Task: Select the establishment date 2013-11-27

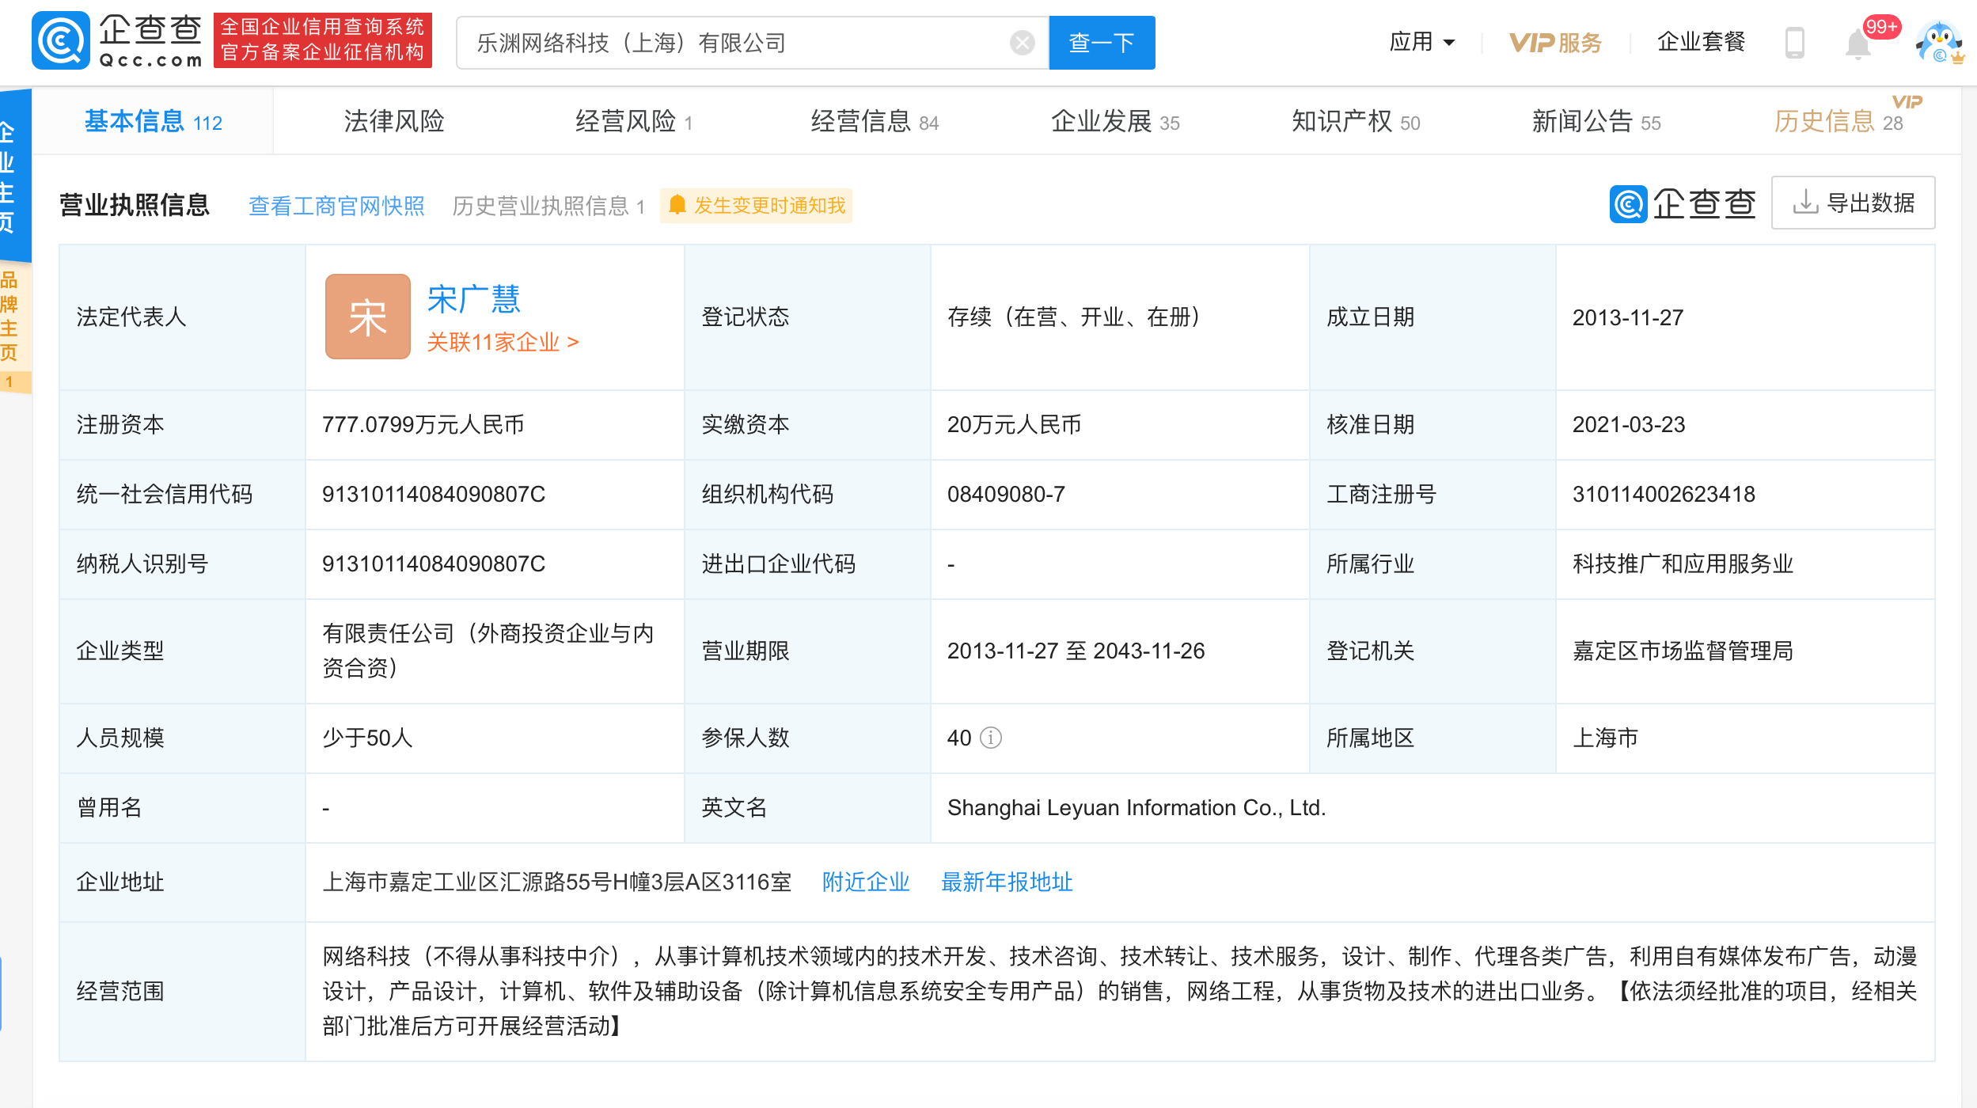Action: (x=1628, y=317)
